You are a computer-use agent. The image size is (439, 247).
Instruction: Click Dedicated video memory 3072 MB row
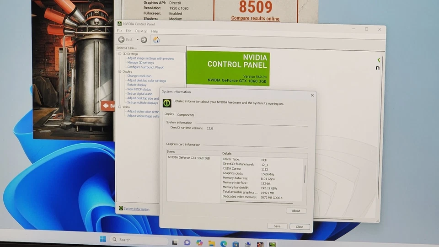point(252,197)
